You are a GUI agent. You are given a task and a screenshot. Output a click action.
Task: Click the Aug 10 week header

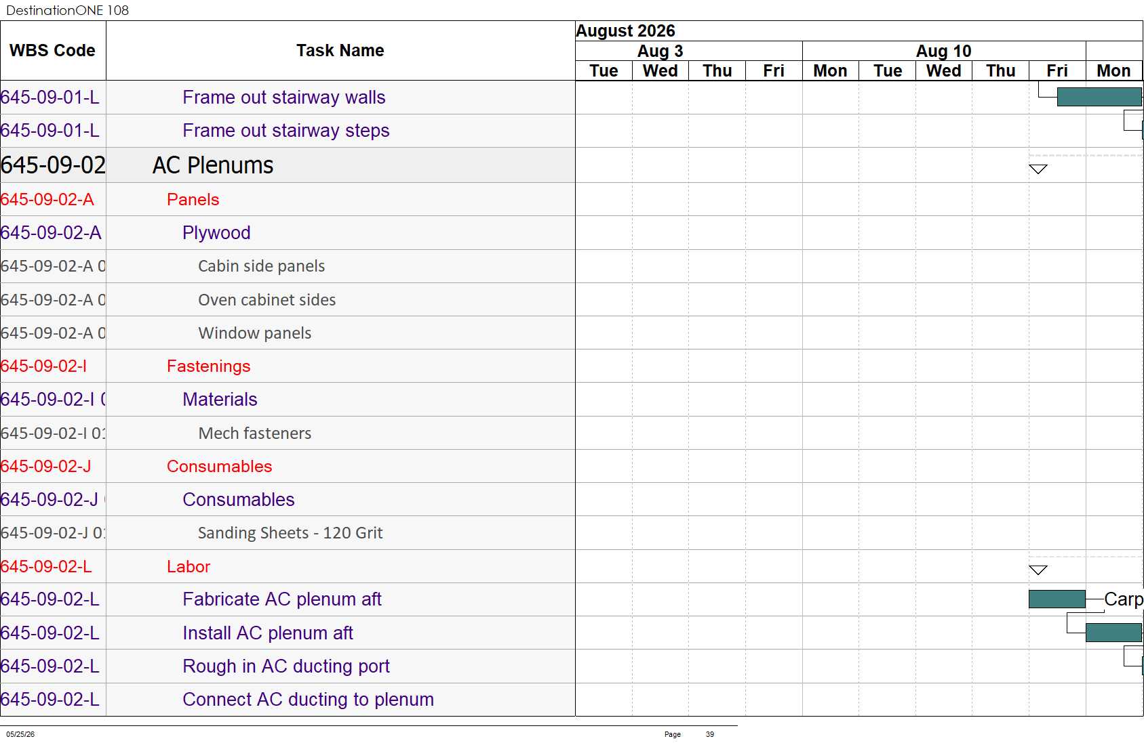(944, 51)
